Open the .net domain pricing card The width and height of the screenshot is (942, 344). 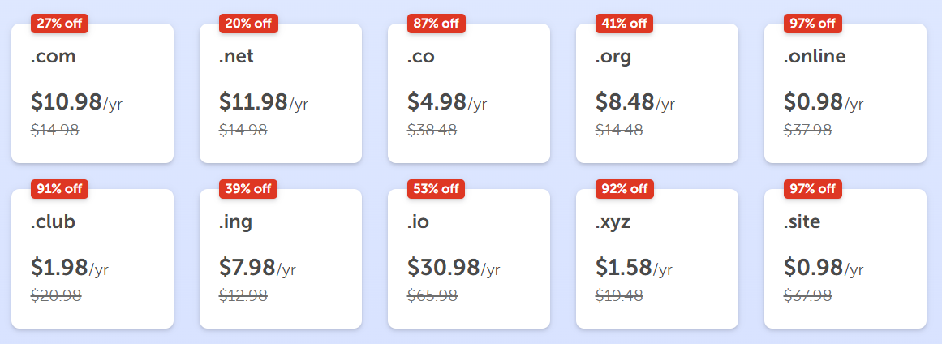point(281,93)
